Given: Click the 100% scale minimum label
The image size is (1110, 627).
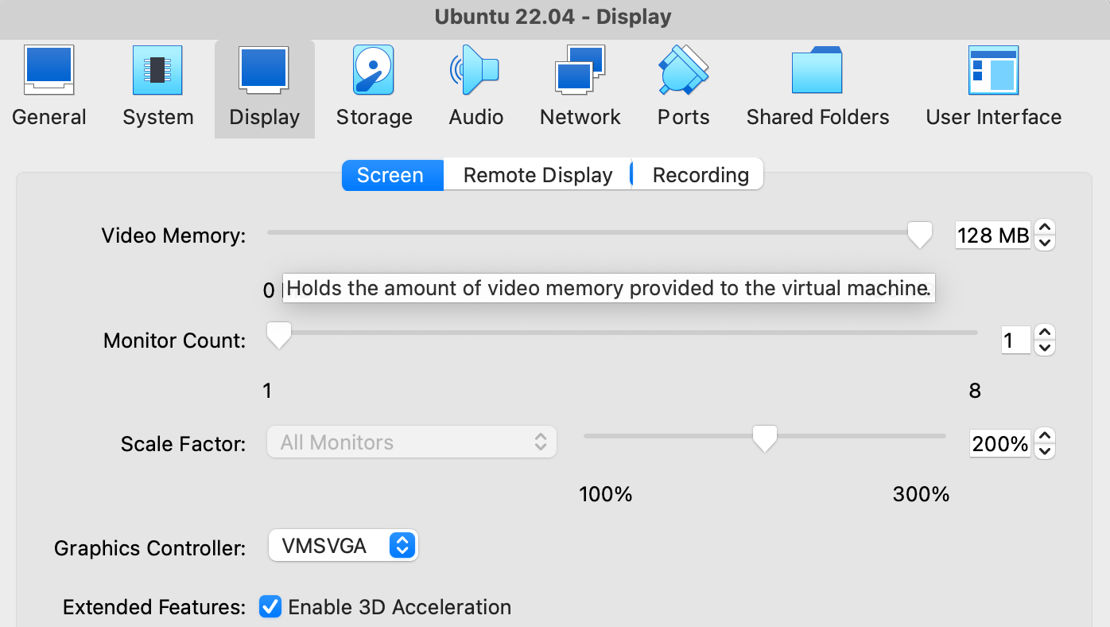Looking at the screenshot, I should tap(606, 494).
